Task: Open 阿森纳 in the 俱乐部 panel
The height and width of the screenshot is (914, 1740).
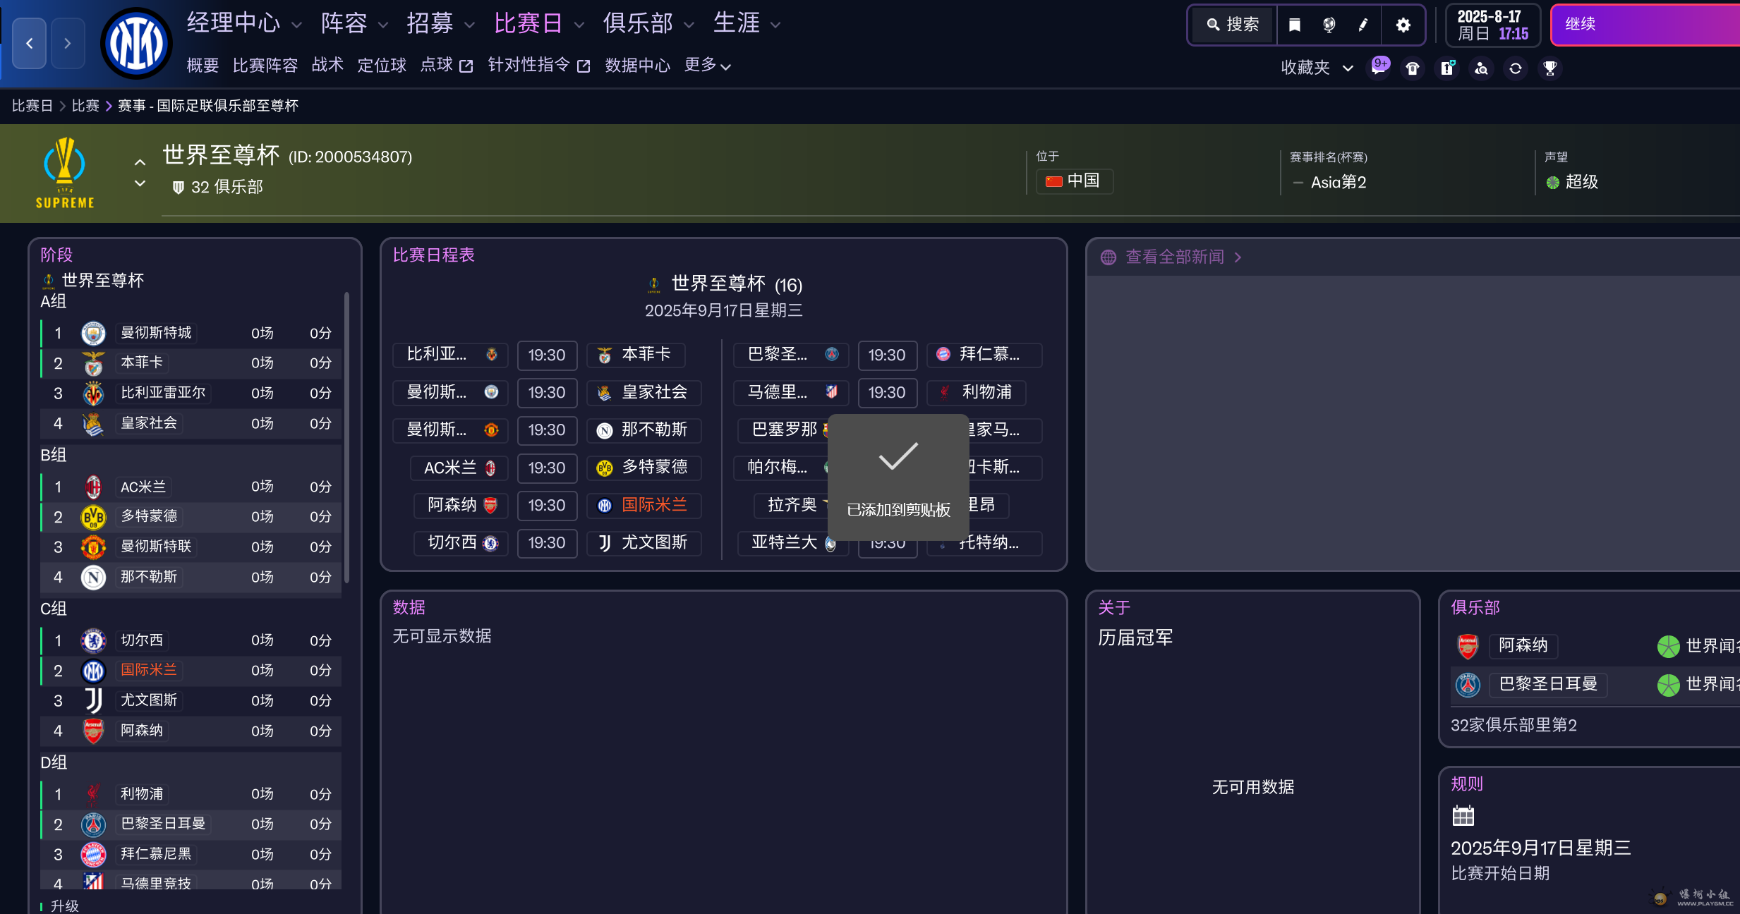Action: tap(1523, 646)
